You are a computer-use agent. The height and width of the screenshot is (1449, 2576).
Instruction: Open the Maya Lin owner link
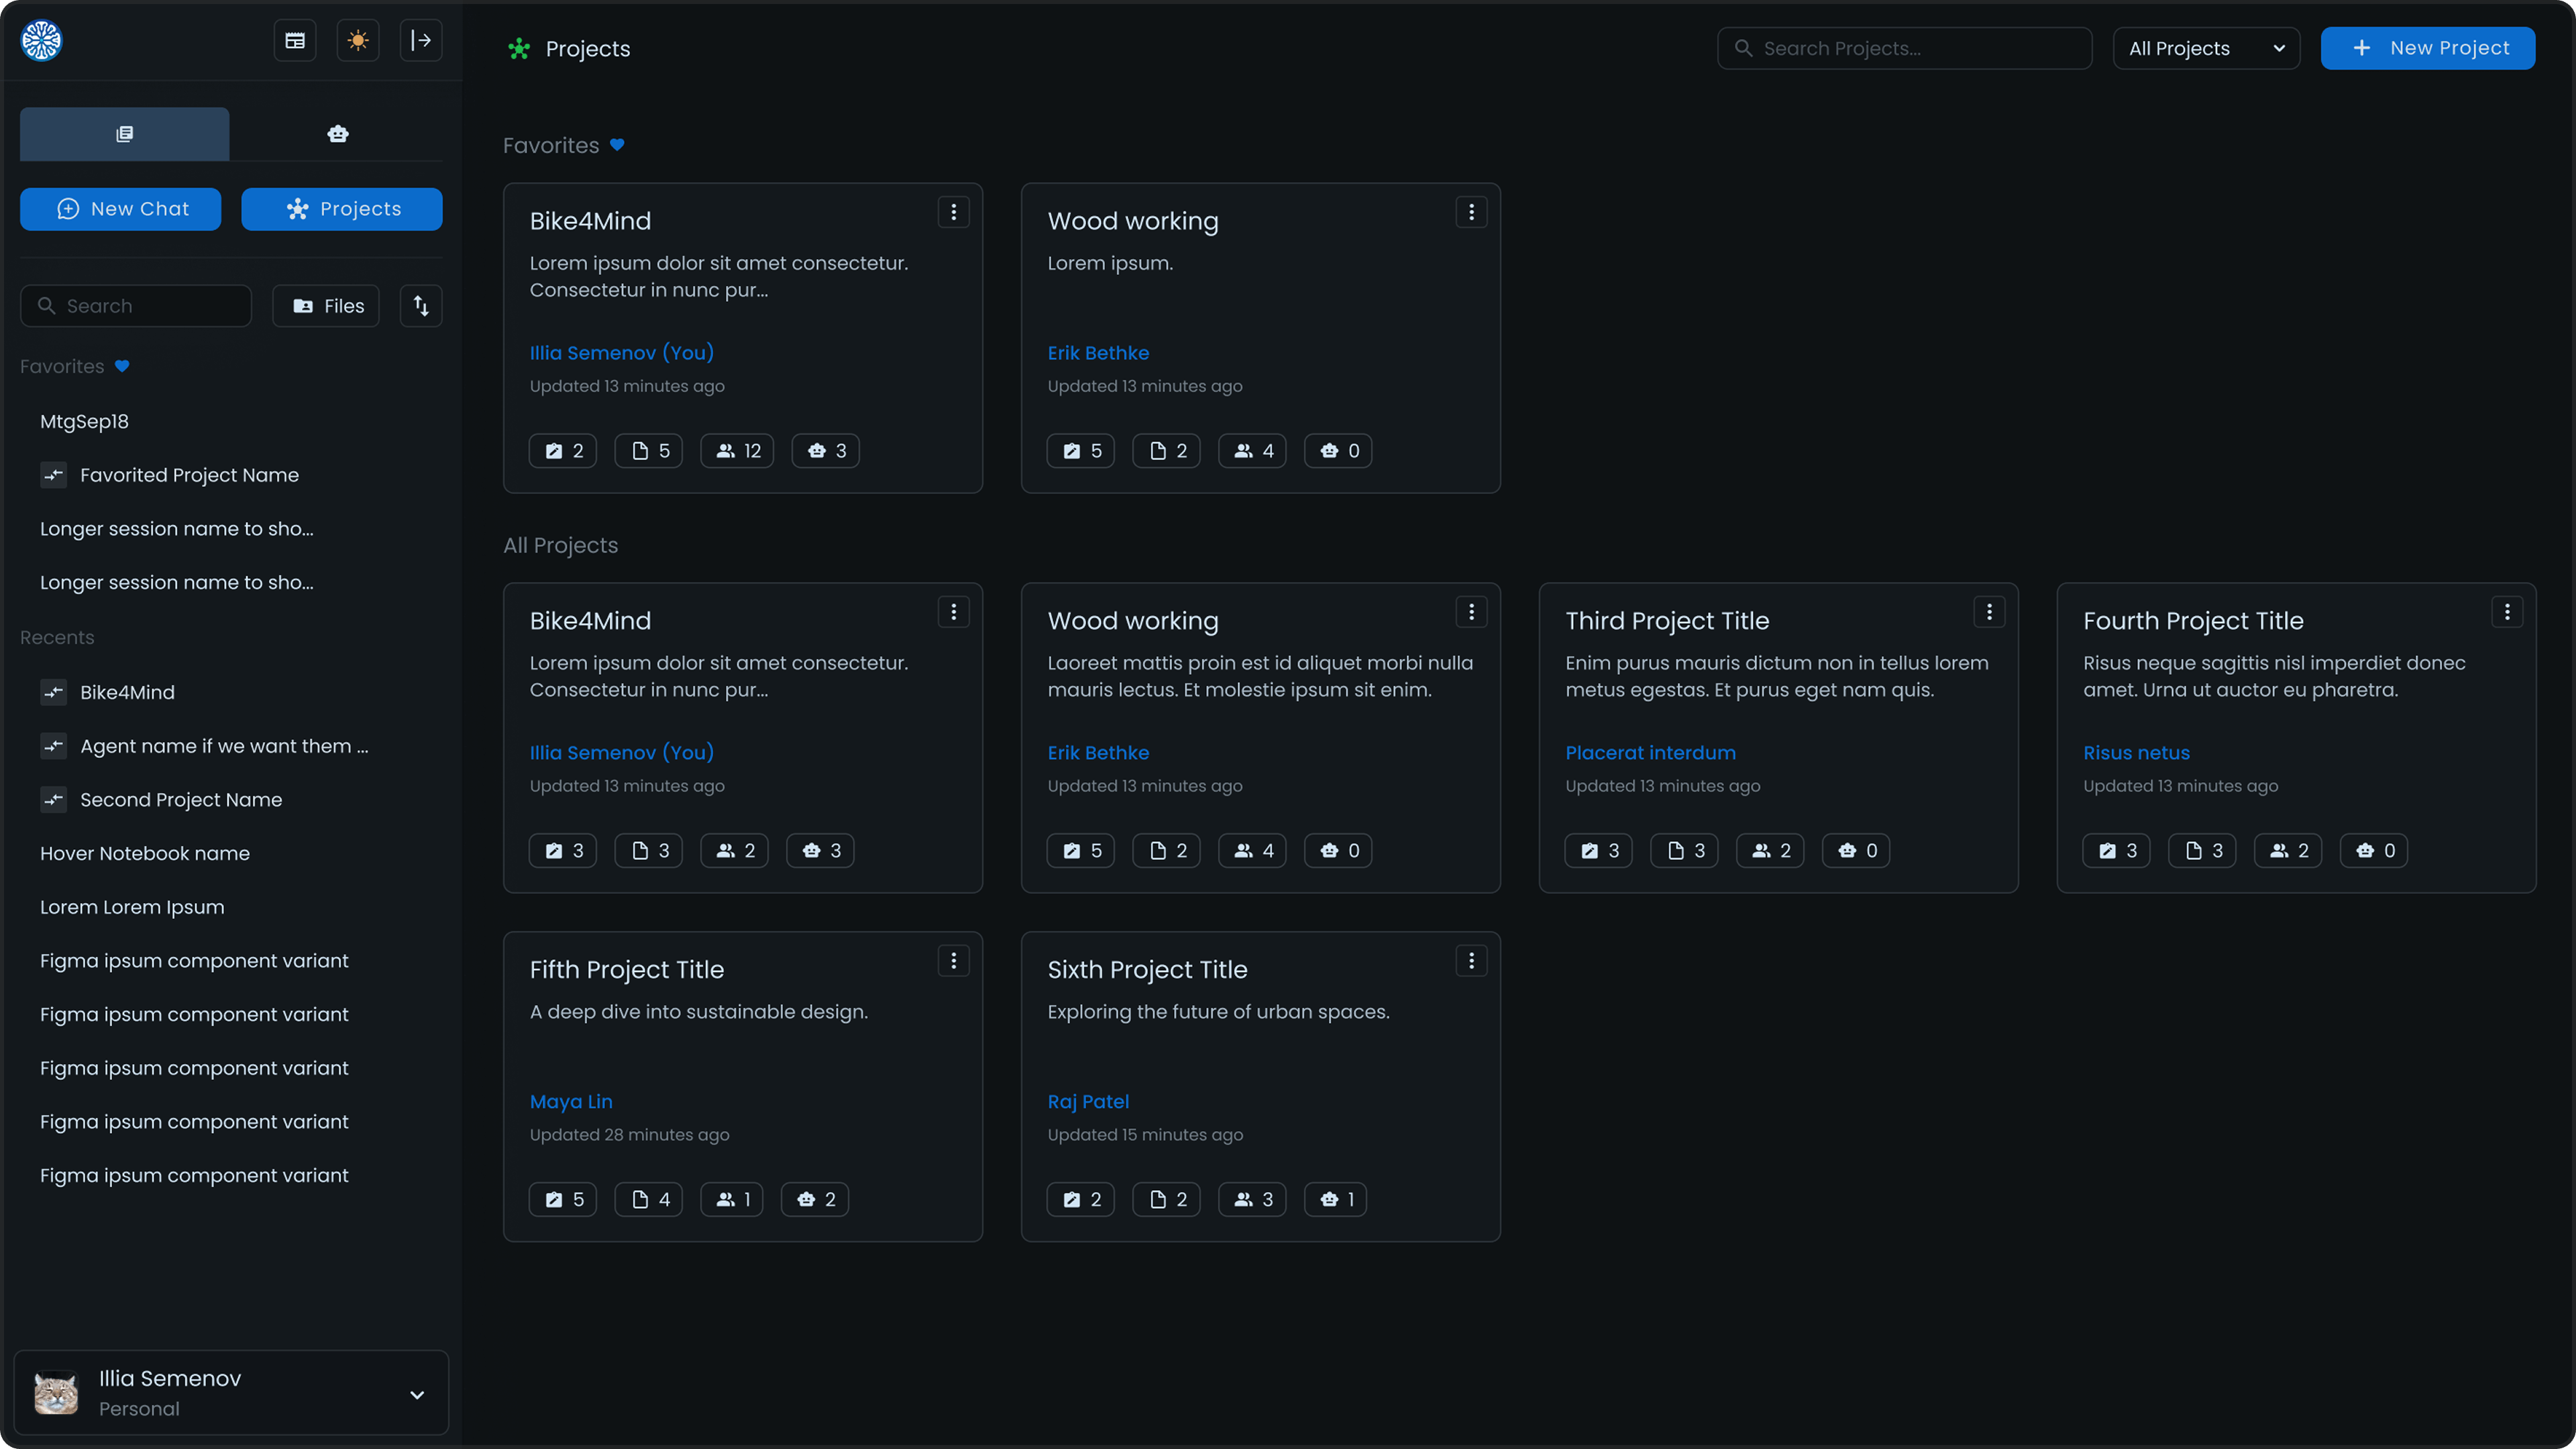(571, 1101)
